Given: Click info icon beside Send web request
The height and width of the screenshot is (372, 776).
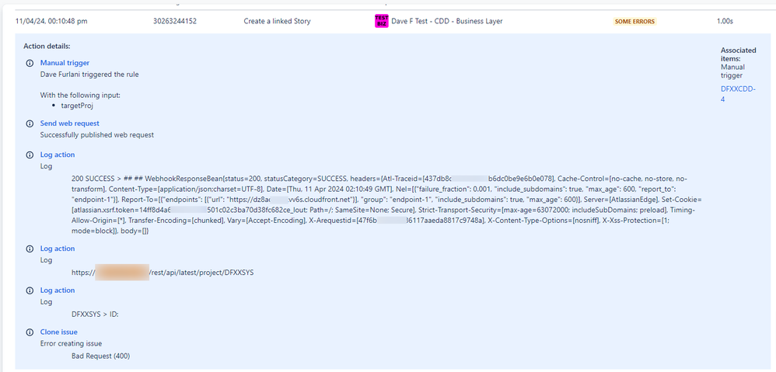Looking at the screenshot, I should click(x=30, y=123).
